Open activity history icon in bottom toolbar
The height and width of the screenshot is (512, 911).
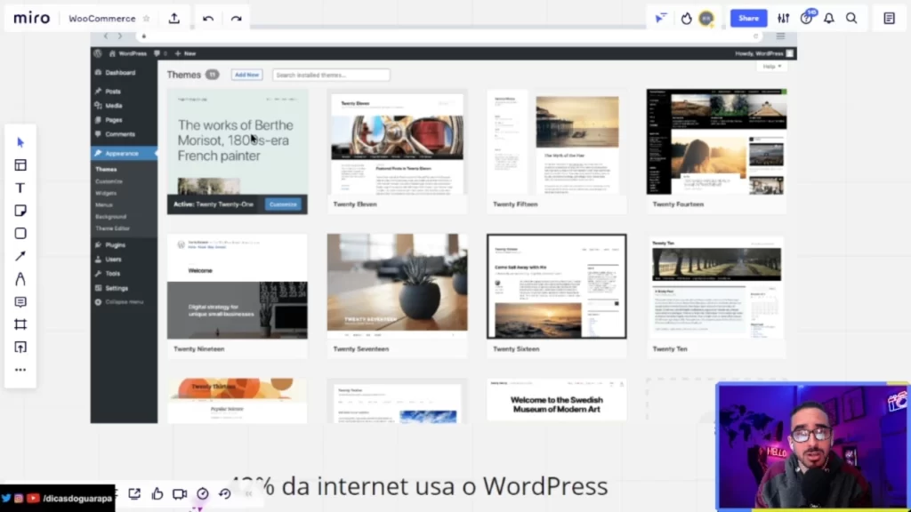225,493
